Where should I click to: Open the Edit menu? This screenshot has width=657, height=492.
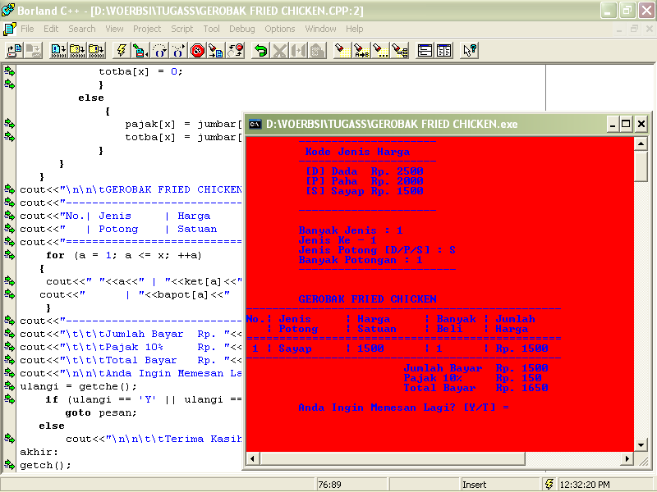tap(51, 29)
